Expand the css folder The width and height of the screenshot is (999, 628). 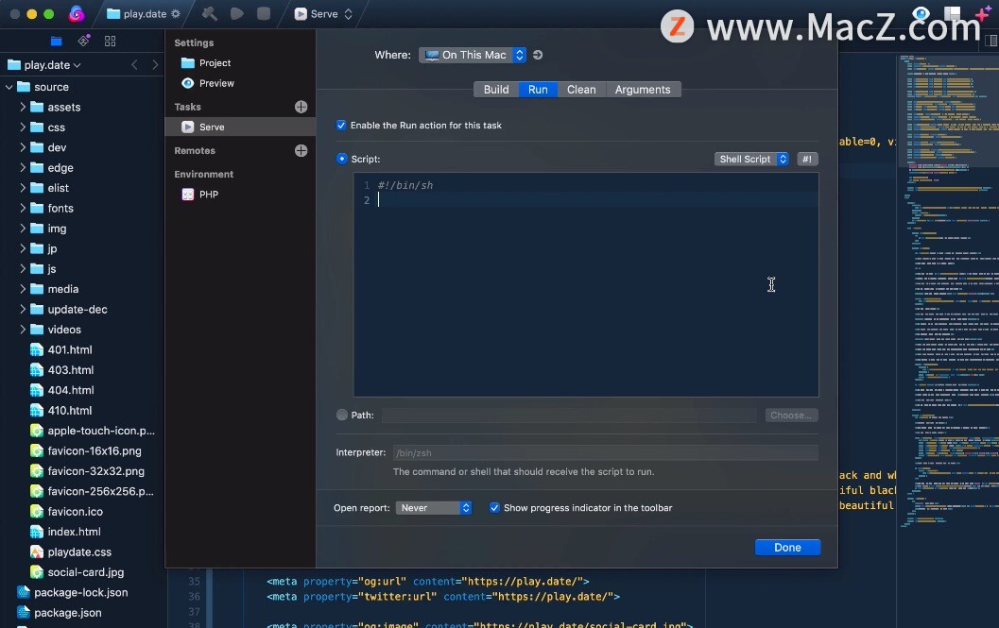click(x=23, y=127)
